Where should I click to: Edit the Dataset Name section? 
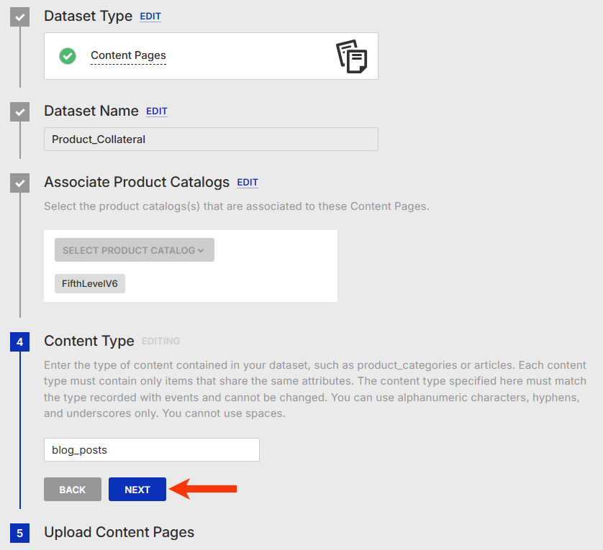coord(157,111)
